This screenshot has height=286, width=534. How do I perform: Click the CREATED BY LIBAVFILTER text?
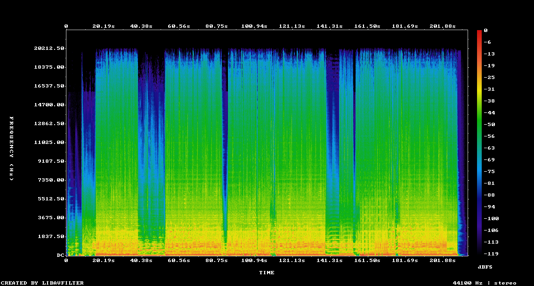coord(42,283)
